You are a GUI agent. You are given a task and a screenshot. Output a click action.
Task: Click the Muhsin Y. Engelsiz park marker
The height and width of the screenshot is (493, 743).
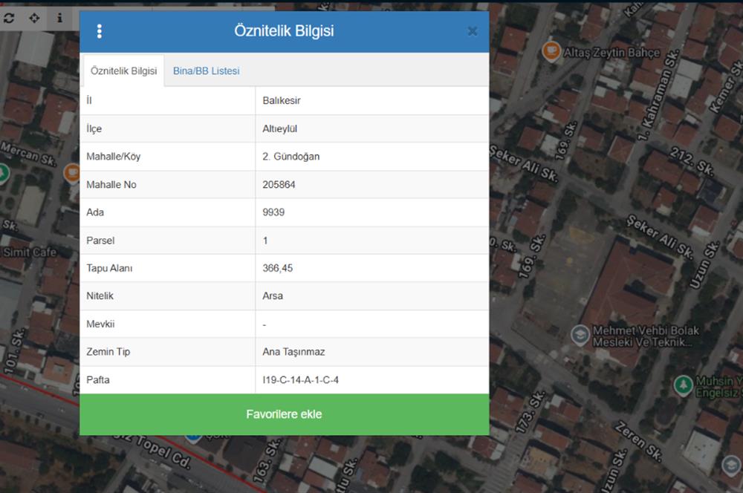pos(684,385)
